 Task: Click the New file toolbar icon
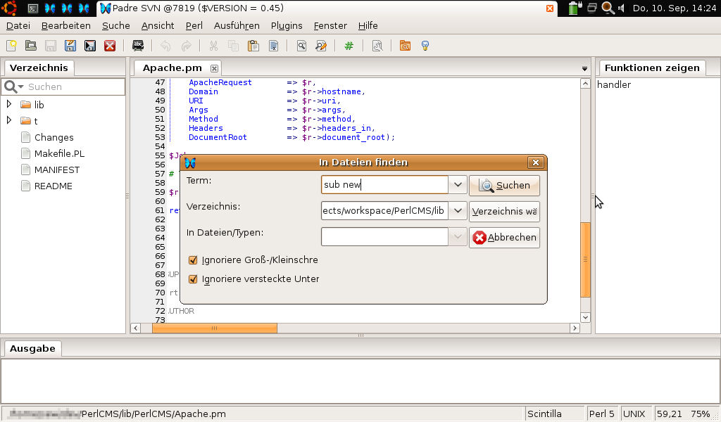11,46
